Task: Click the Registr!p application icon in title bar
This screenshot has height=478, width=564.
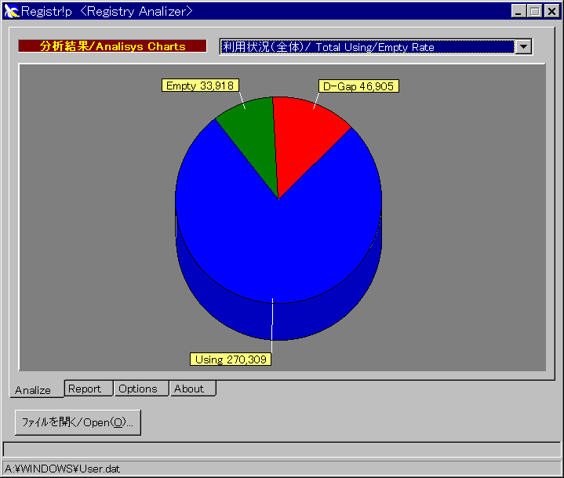Action: point(11,11)
